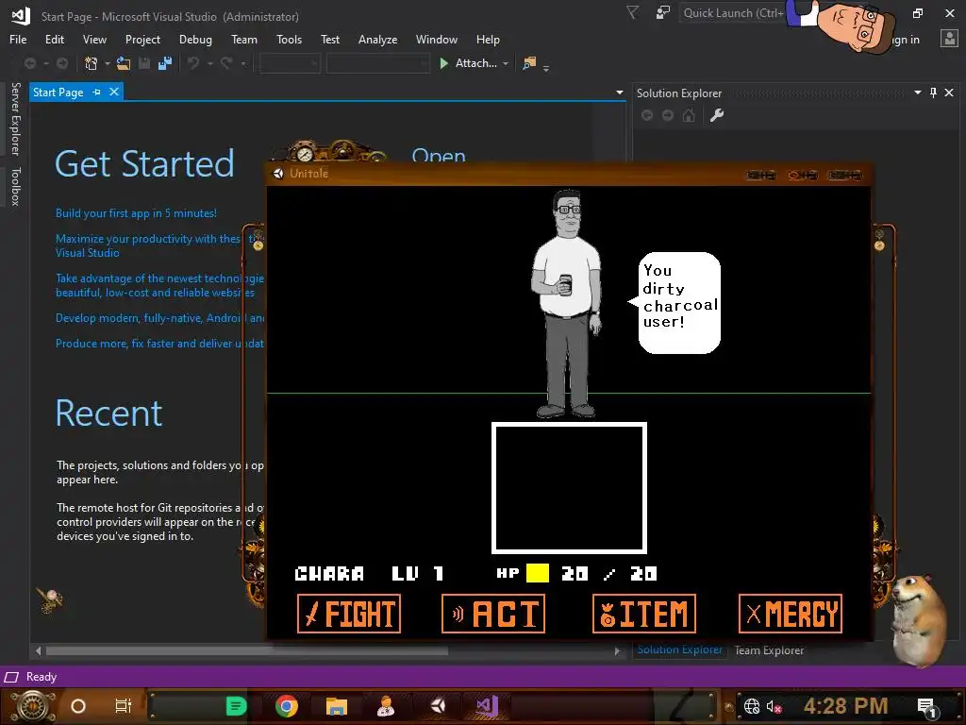Click the Navigate Backward toolbar icon
This screenshot has width=966, height=725.
coord(29,63)
